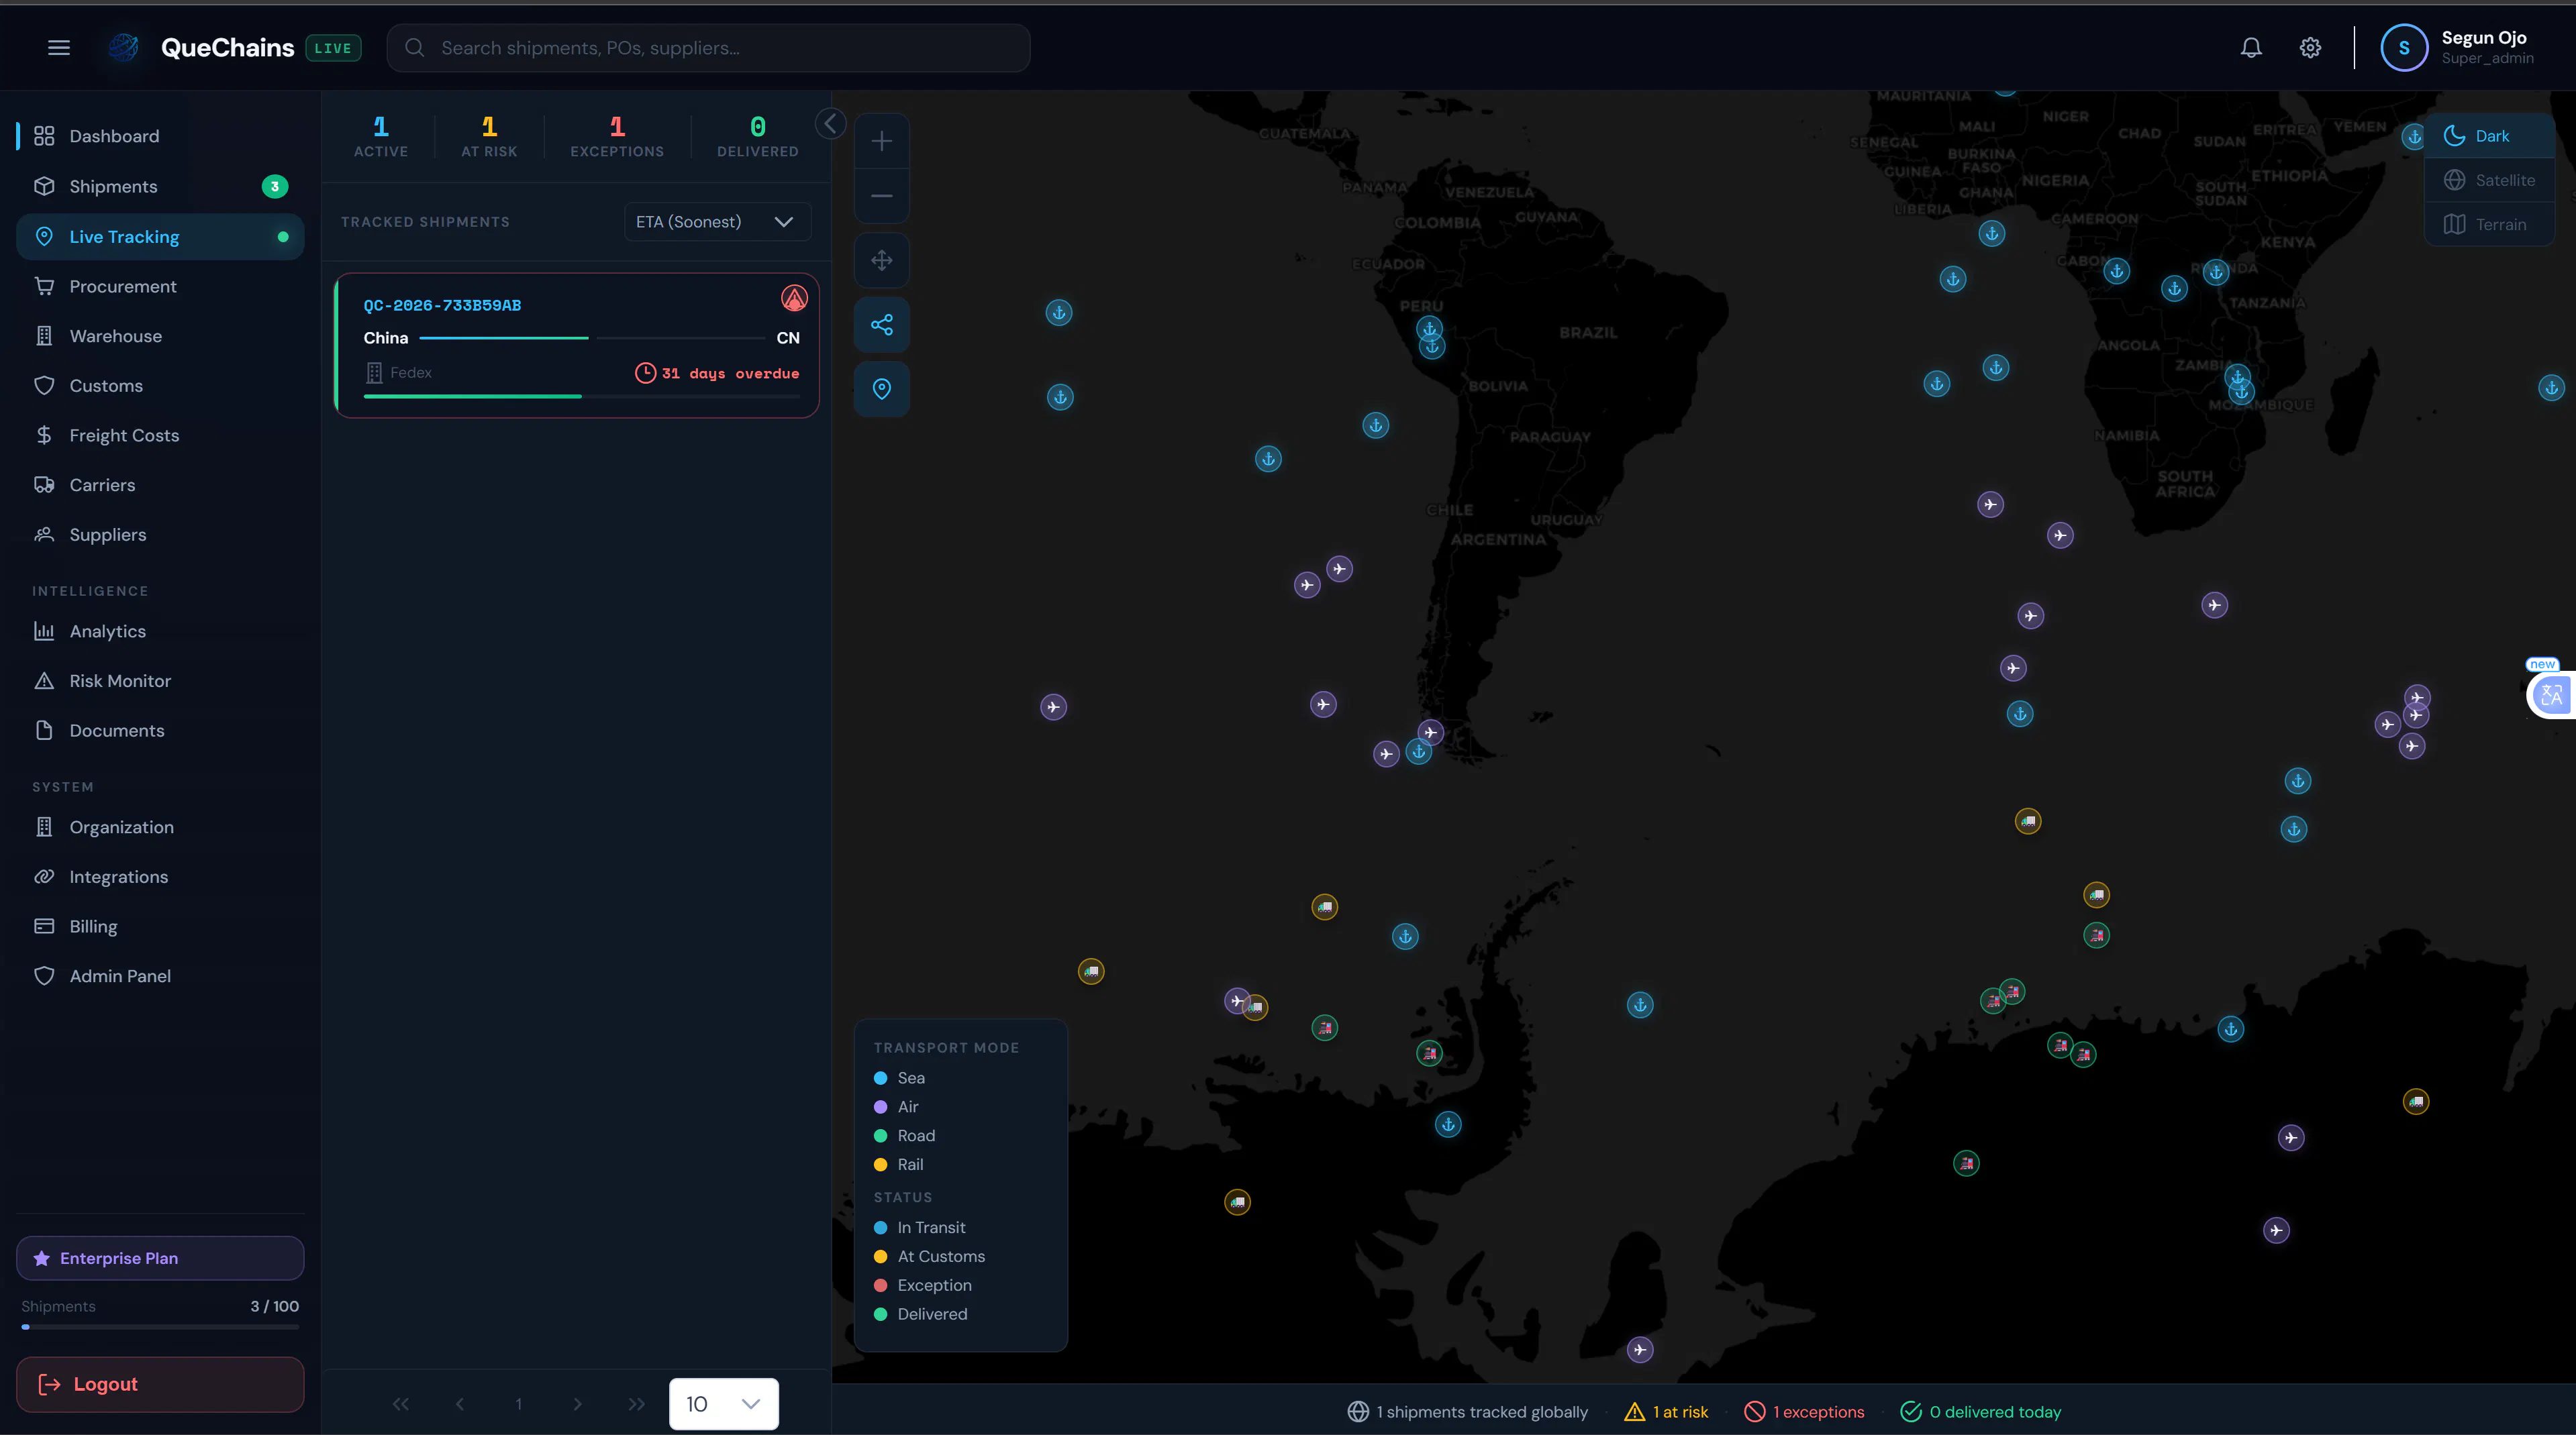
Task: Go to next page arrow
Action: point(577,1404)
